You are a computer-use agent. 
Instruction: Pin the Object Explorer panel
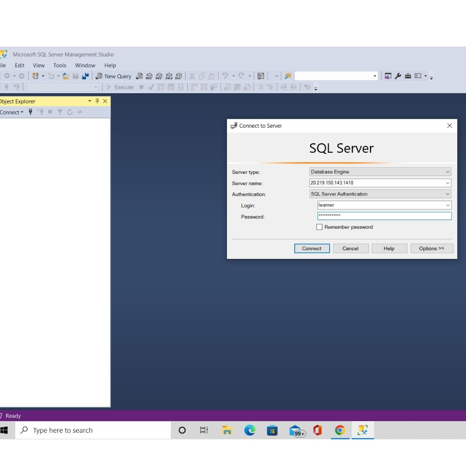click(97, 101)
